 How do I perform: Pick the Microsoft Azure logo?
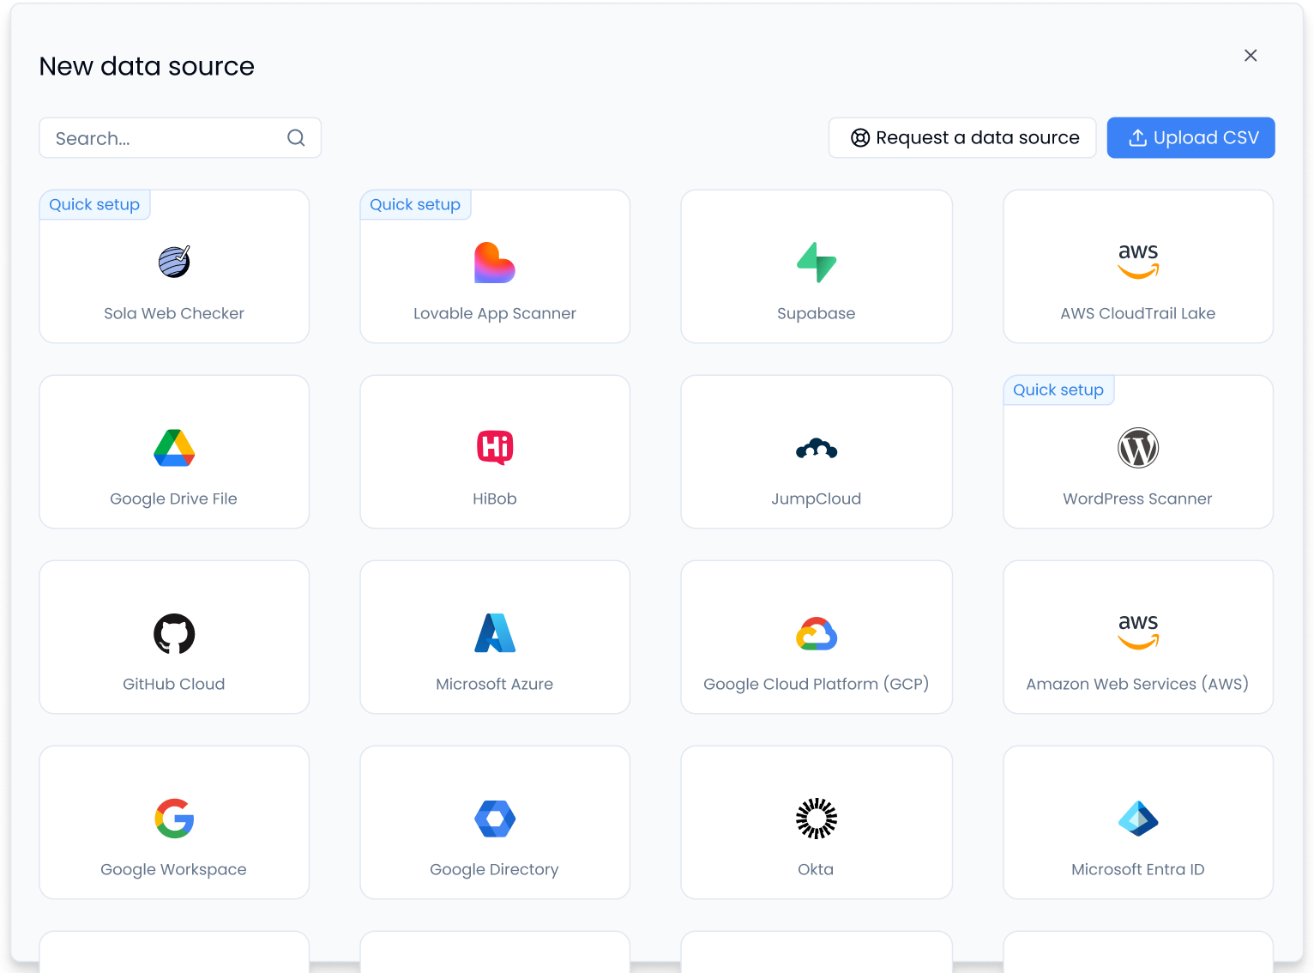point(495,633)
